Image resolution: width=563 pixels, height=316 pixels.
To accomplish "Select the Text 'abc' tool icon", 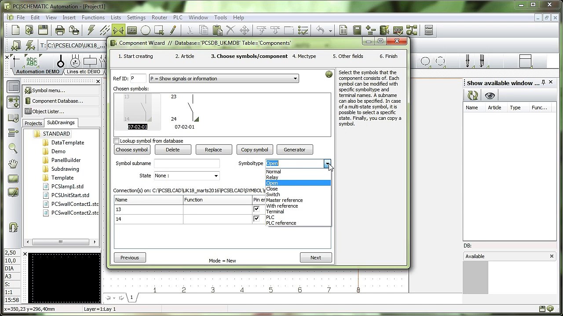I will (132, 30).
